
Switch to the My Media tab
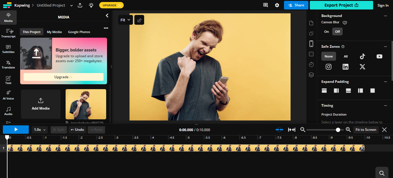coord(54,32)
